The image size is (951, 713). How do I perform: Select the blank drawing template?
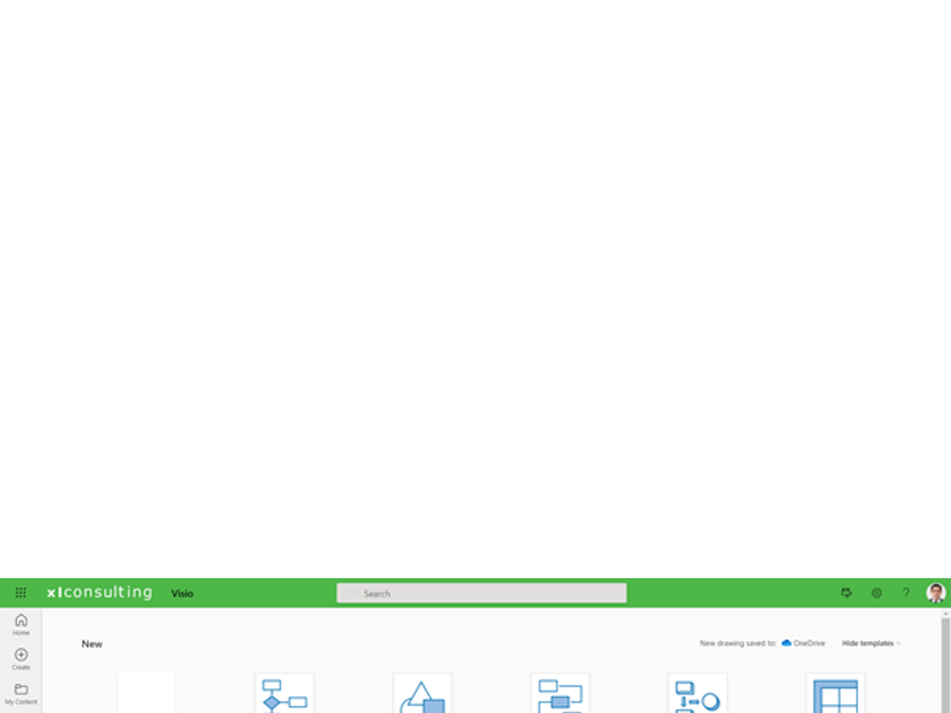coord(147,693)
